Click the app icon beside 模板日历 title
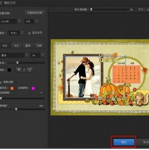This screenshot has width=149, height=150. pos(1,3)
